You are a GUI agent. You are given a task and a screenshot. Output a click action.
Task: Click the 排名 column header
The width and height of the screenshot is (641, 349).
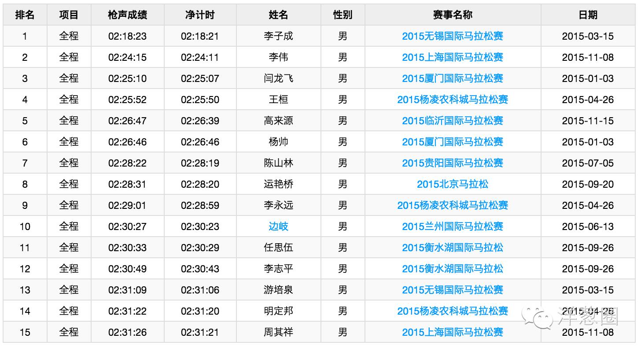pyautogui.click(x=25, y=15)
